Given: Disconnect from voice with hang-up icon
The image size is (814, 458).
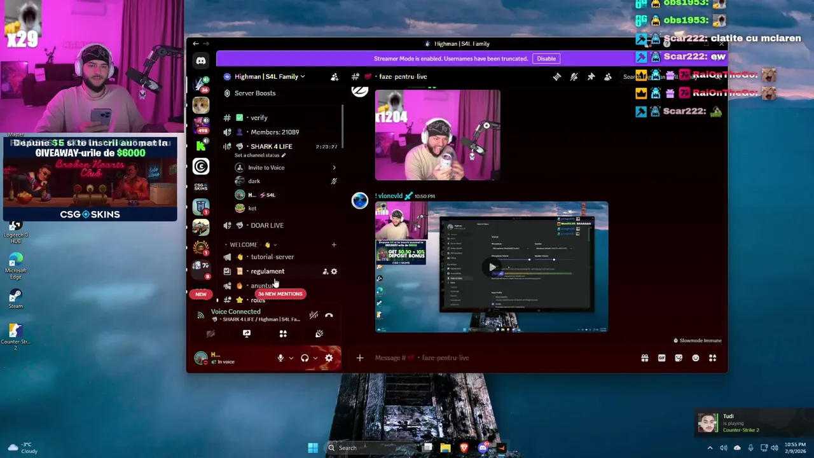Looking at the screenshot, I should 329,315.
